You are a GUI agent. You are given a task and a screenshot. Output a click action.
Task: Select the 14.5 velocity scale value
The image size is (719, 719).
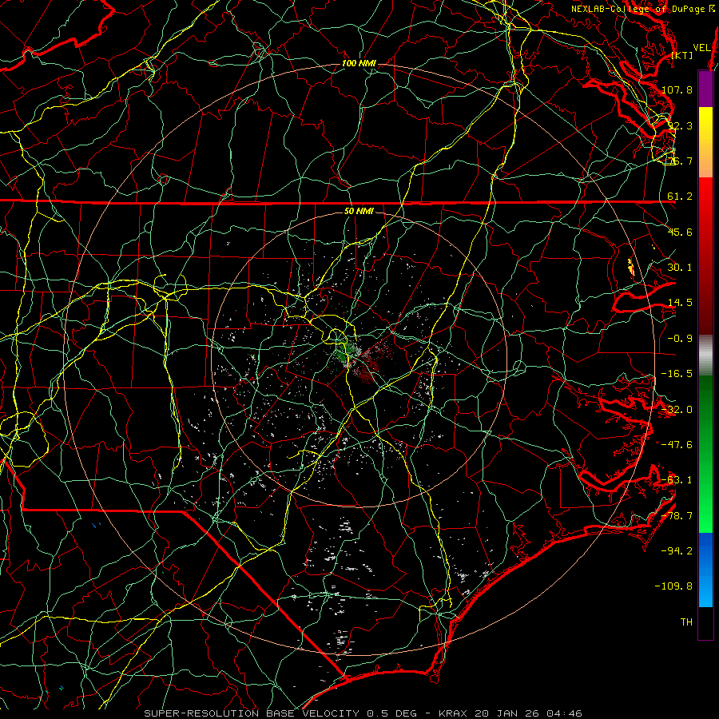click(x=680, y=303)
